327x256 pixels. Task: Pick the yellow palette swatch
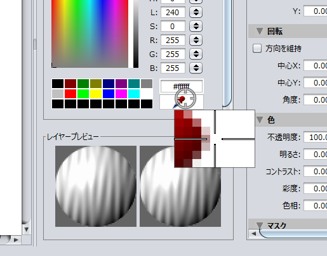[96, 94]
